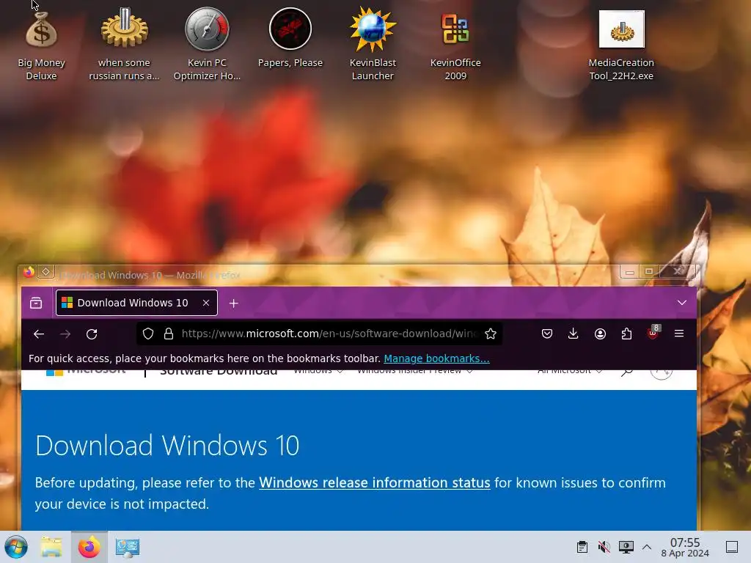
Task: Select MediaCreationTool_22H2.exe desktop file
Action: click(x=621, y=45)
